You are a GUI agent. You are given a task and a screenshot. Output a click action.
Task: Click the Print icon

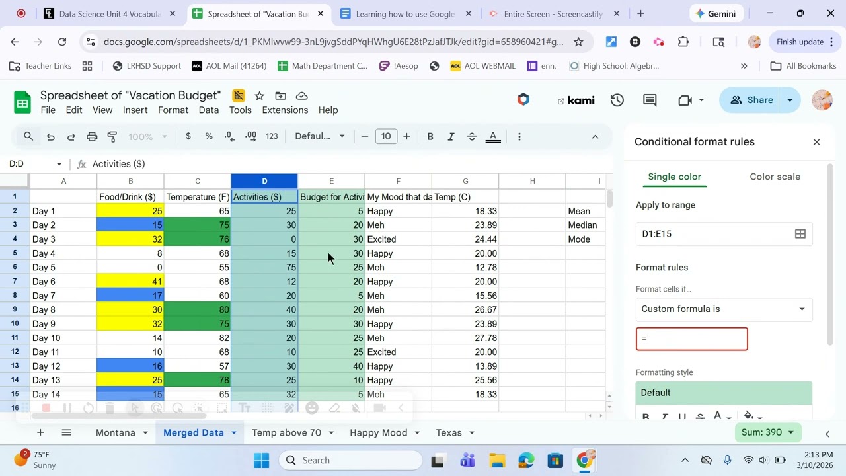(x=92, y=137)
